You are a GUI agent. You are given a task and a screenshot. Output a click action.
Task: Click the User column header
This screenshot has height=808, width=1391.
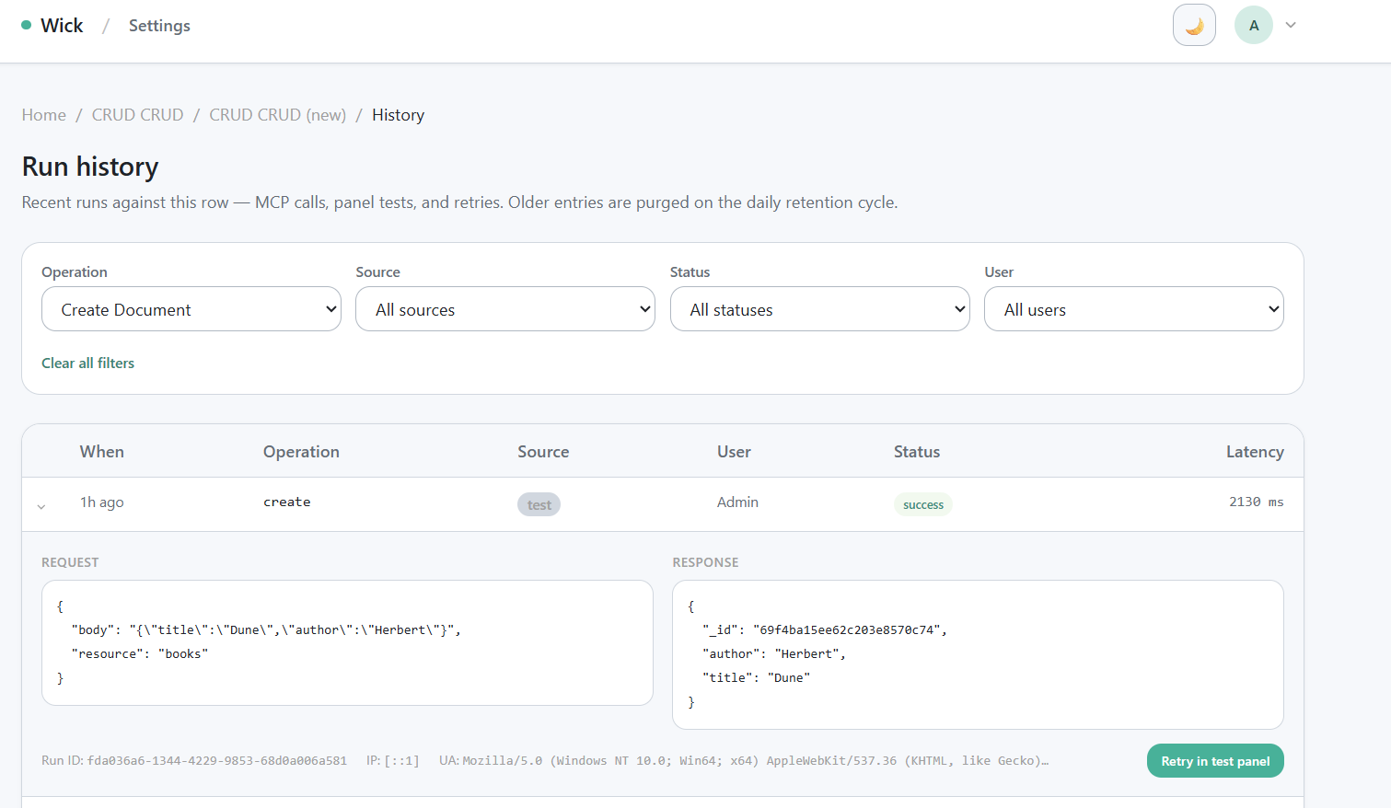coord(734,452)
